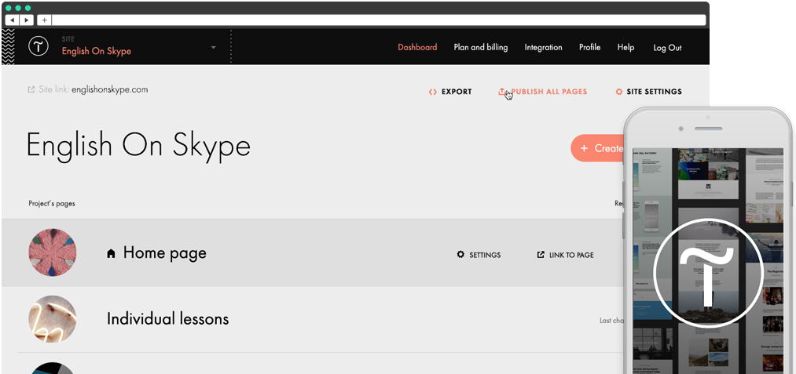Click Log Out in the header

[x=667, y=48]
